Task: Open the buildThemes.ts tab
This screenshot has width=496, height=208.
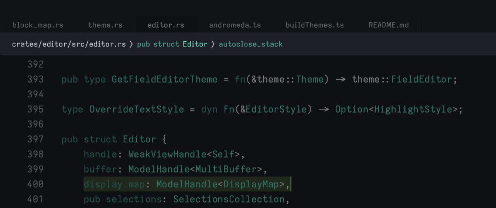Action: (x=315, y=25)
